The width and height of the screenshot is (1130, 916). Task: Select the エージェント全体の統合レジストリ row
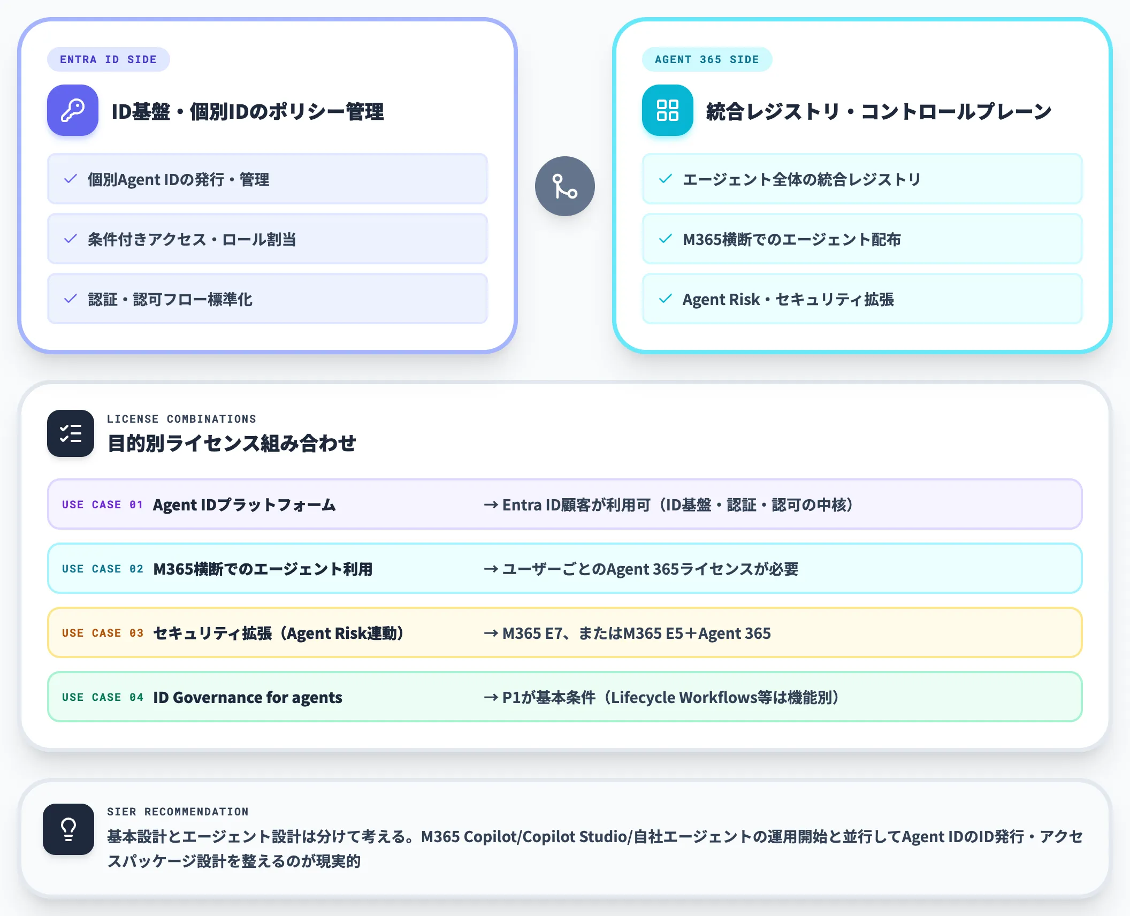click(862, 179)
